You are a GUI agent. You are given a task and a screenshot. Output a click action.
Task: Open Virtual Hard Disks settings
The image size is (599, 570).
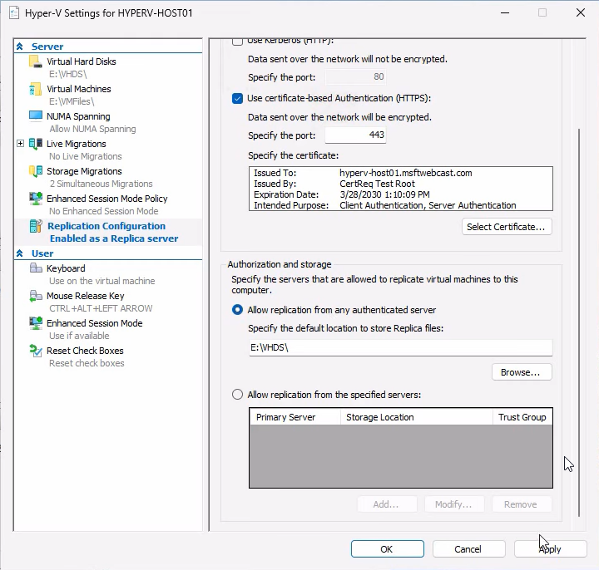pyautogui.click(x=82, y=61)
